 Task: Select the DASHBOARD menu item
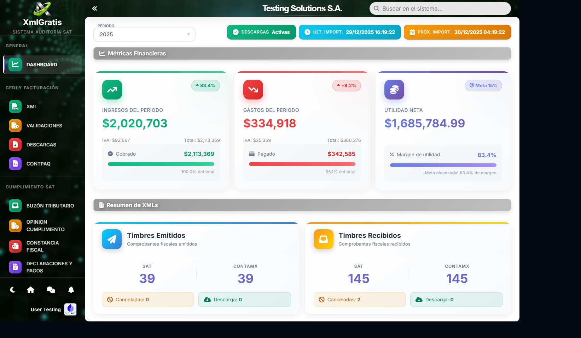coord(42,65)
